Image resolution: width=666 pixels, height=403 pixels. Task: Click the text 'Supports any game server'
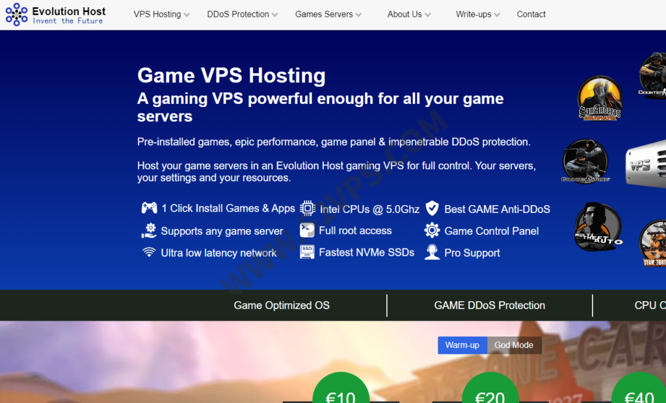(222, 231)
